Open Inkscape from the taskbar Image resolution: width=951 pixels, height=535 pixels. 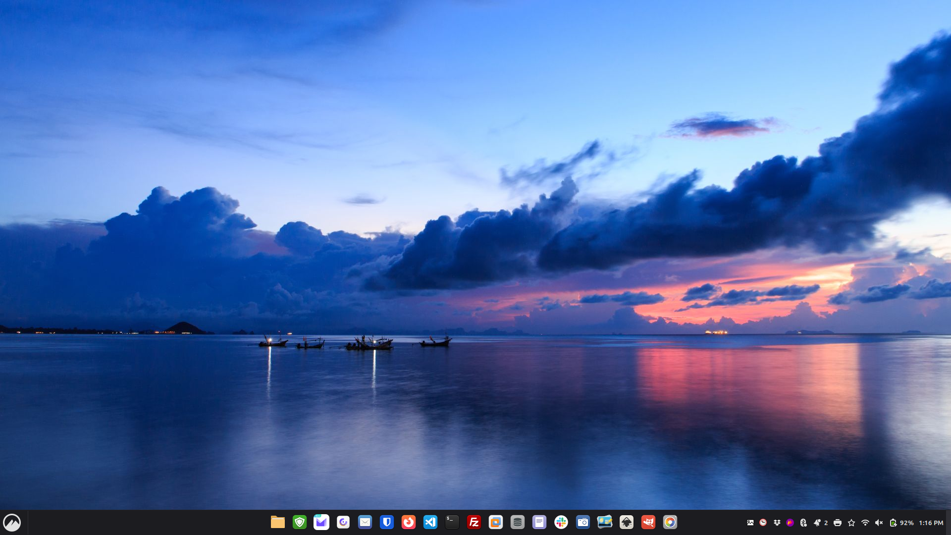pyautogui.click(x=626, y=522)
